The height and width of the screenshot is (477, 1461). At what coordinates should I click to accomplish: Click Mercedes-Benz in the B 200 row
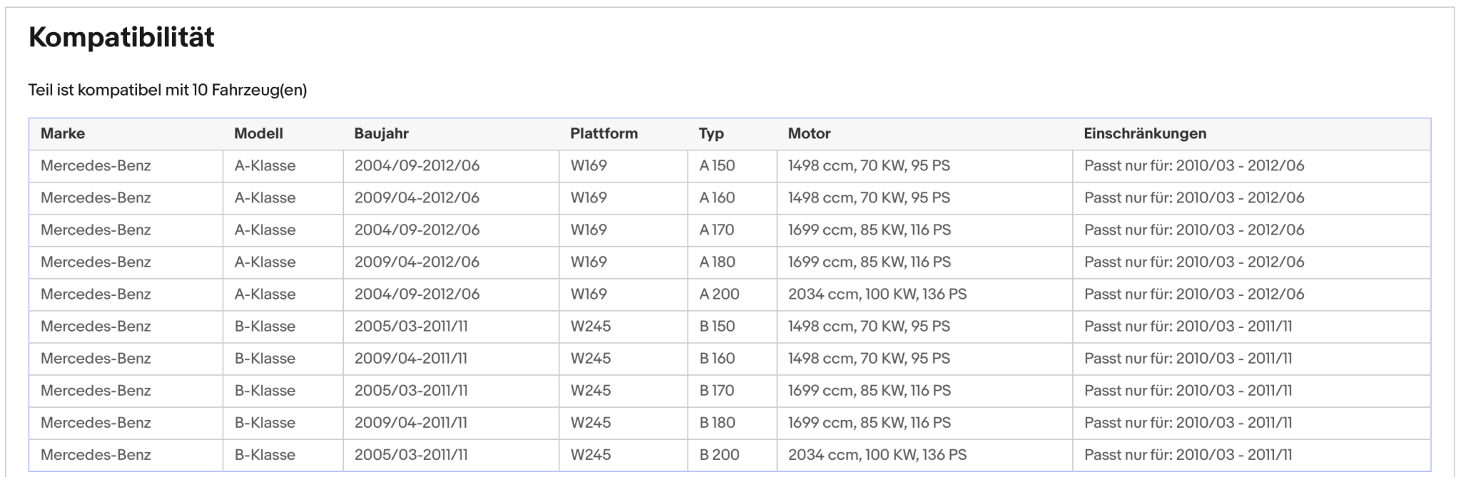[x=96, y=454]
